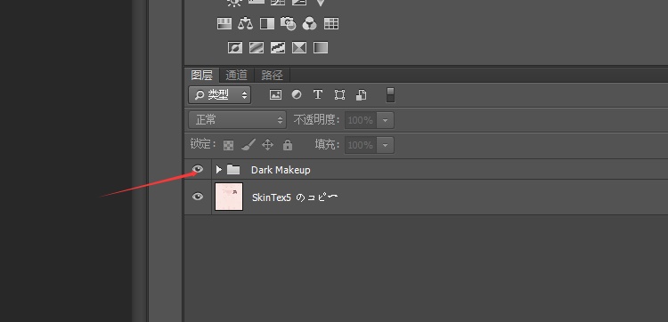Select the Dark Makeup folder icon

[233, 170]
